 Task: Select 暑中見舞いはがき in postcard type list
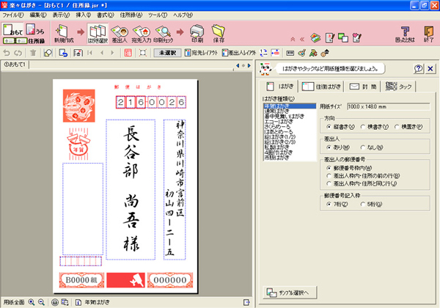tap(284, 116)
